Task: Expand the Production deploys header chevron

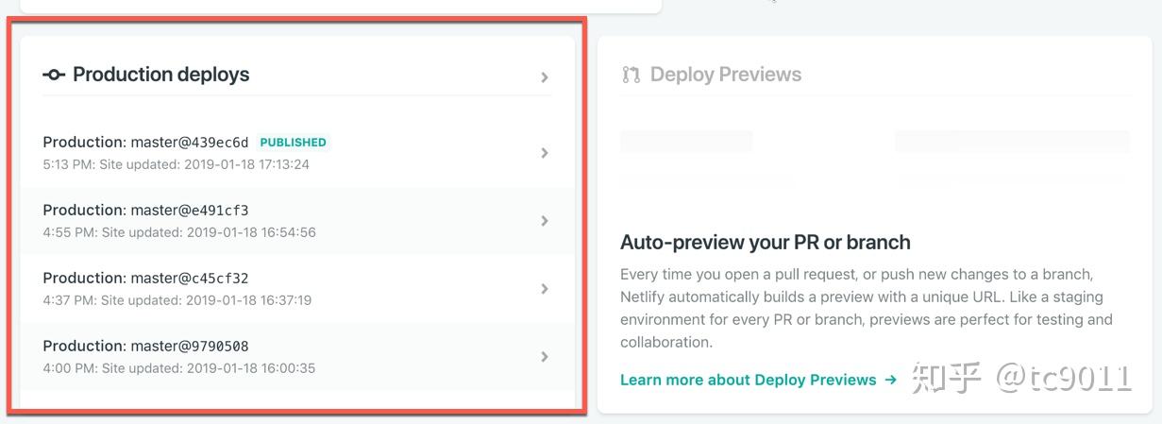Action: tap(545, 77)
